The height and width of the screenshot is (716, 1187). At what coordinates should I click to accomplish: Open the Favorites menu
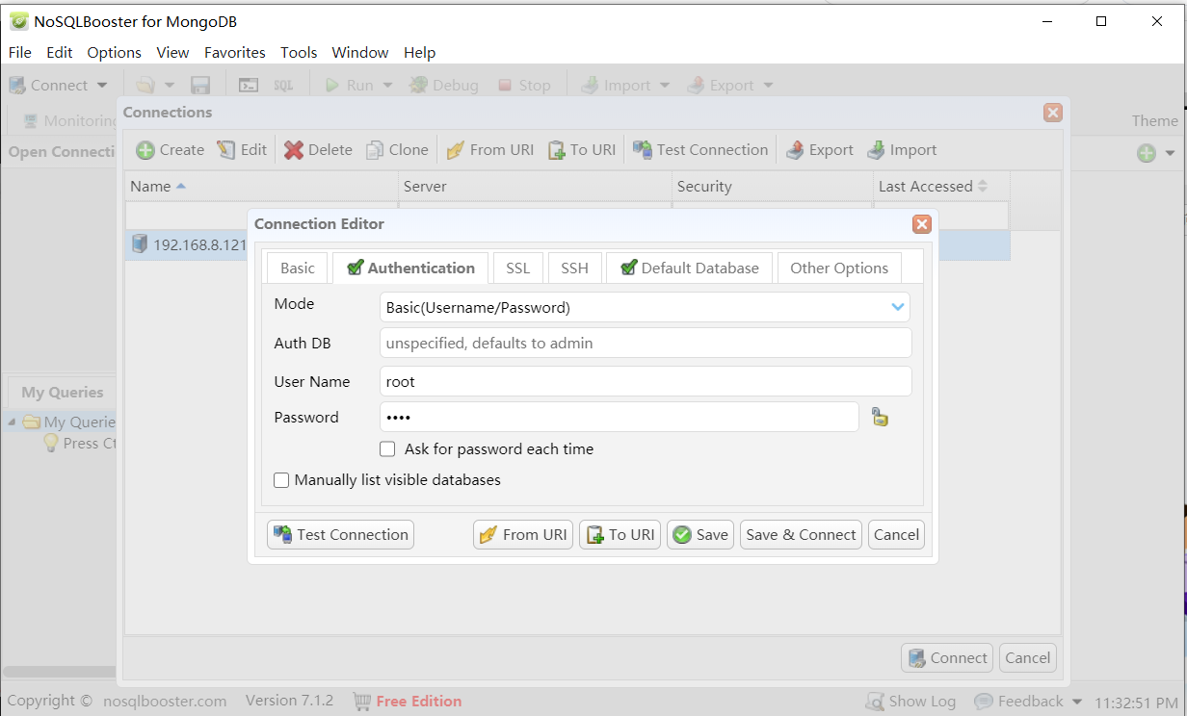pyautogui.click(x=235, y=53)
